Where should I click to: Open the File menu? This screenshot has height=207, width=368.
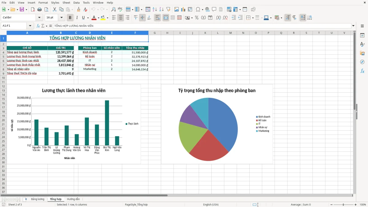(x=4, y=2)
